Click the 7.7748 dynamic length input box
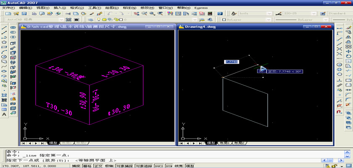353x168 pixels. [231, 62]
